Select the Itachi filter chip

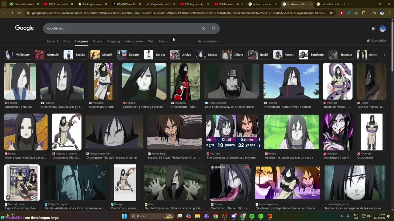[259, 55]
